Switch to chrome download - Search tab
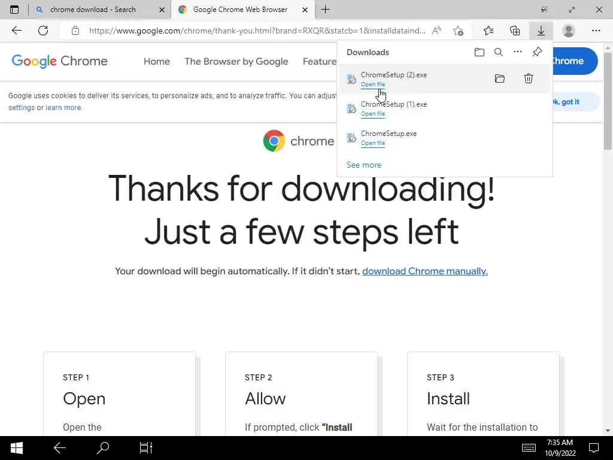Image resolution: width=613 pixels, height=460 pixels. 100,10
